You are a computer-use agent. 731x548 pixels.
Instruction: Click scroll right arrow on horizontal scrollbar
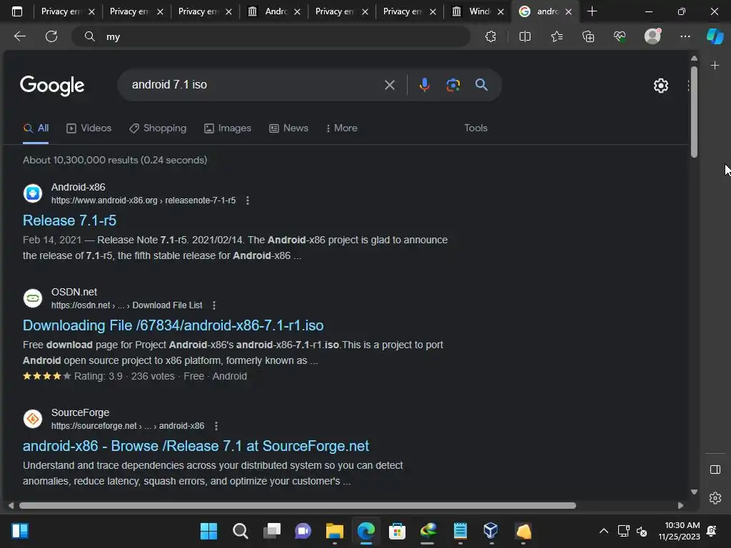(680, 506)
